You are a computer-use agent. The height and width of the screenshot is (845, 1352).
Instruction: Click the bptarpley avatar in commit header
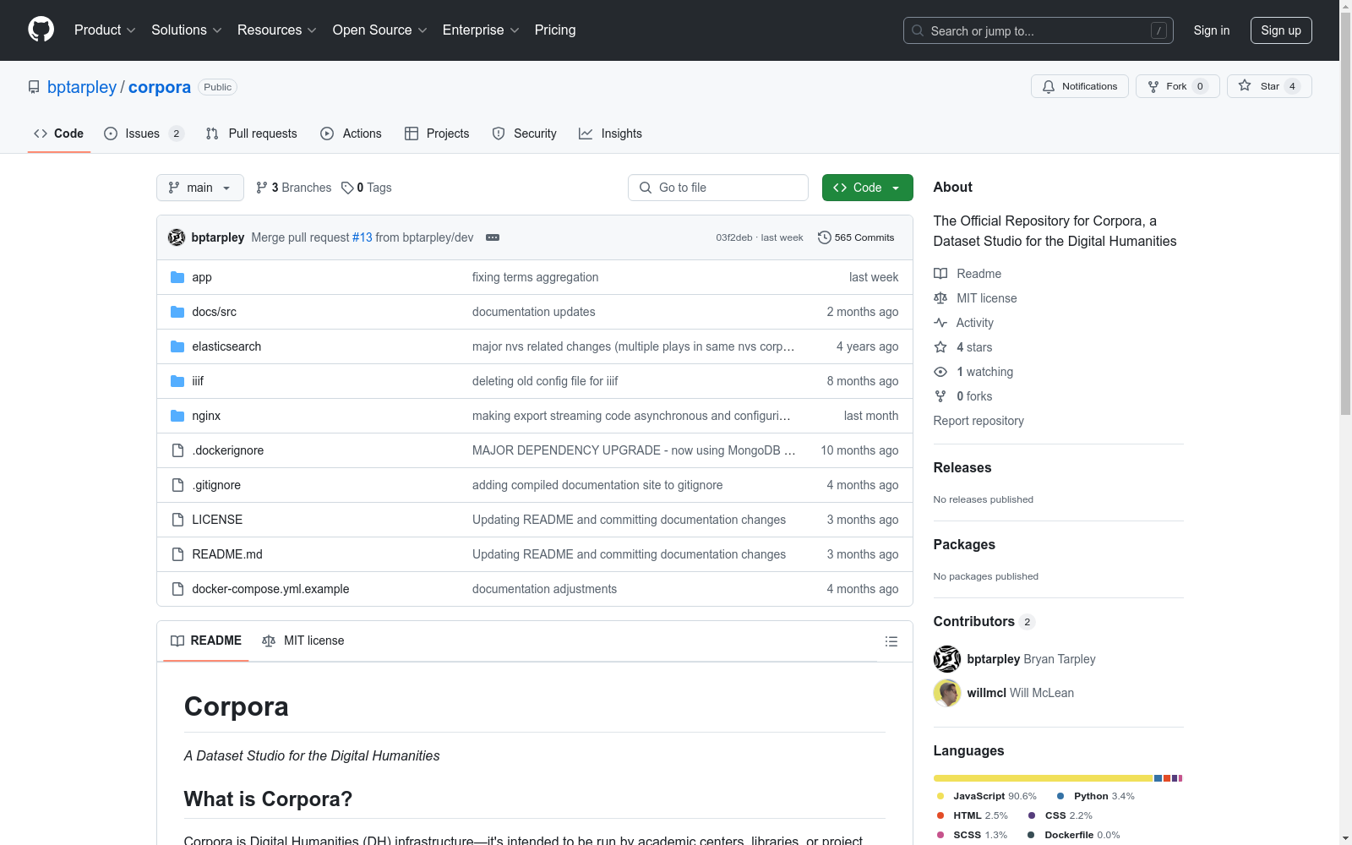coord(177,237)
